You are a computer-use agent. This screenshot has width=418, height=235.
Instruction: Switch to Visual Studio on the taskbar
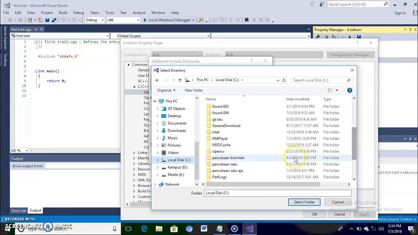pos(249,229)
